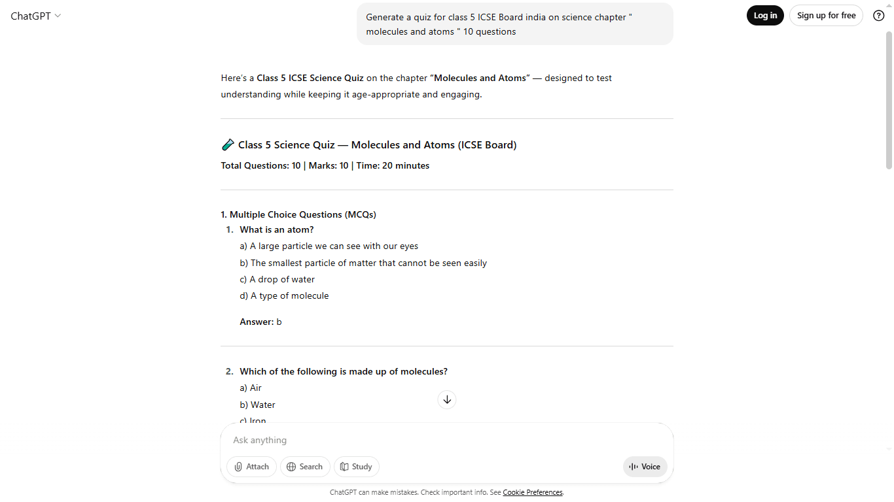Click the "What is an atom?" question text
894x502 pixels.
(x=277, y=229)
